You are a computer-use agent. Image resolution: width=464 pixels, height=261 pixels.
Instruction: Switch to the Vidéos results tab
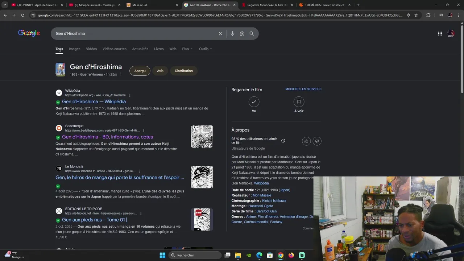pyautogui.click(x=91, y=49)
